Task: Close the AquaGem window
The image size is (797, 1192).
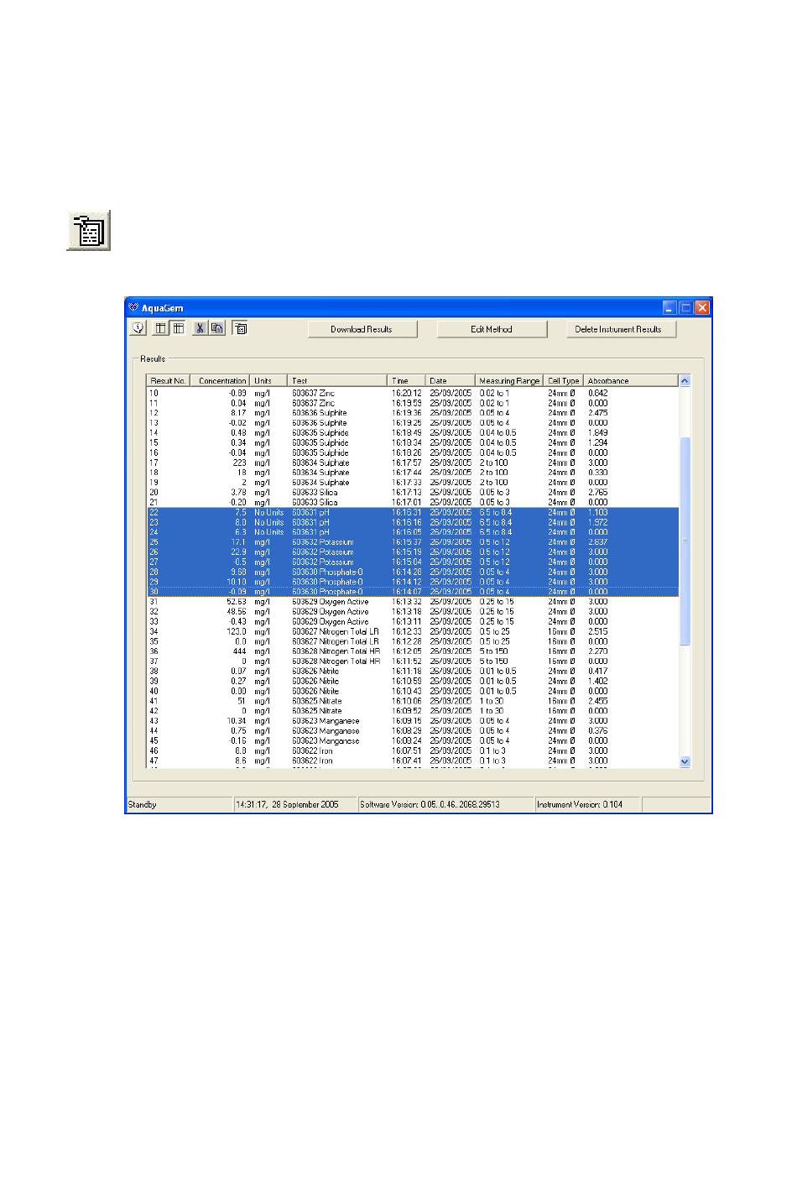Action: pos(702,307)
